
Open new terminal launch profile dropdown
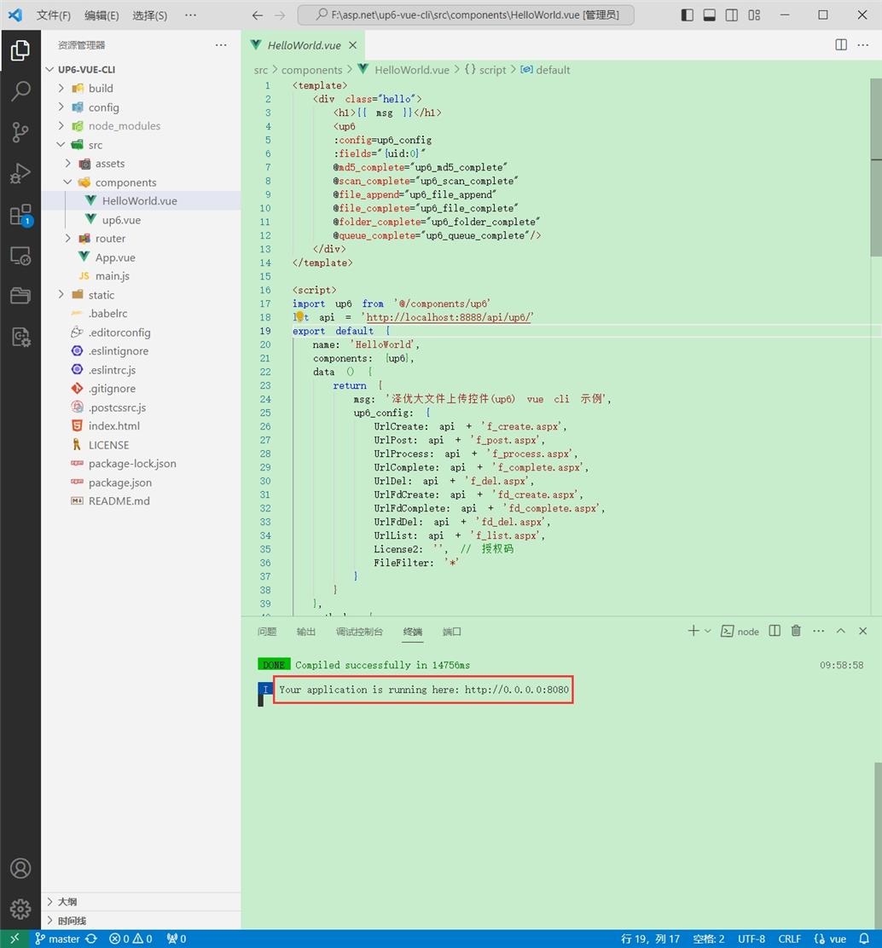[x=708, y=631]
